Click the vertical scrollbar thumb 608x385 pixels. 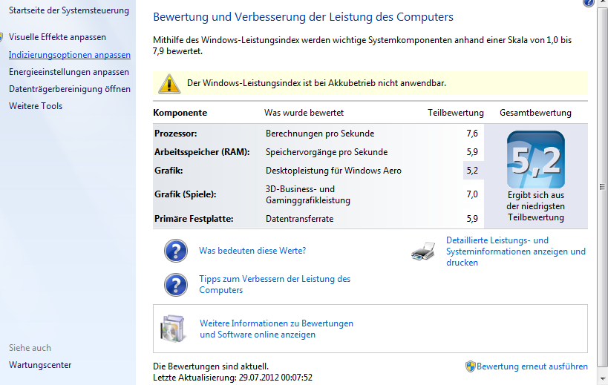click(x=602, y=187)
